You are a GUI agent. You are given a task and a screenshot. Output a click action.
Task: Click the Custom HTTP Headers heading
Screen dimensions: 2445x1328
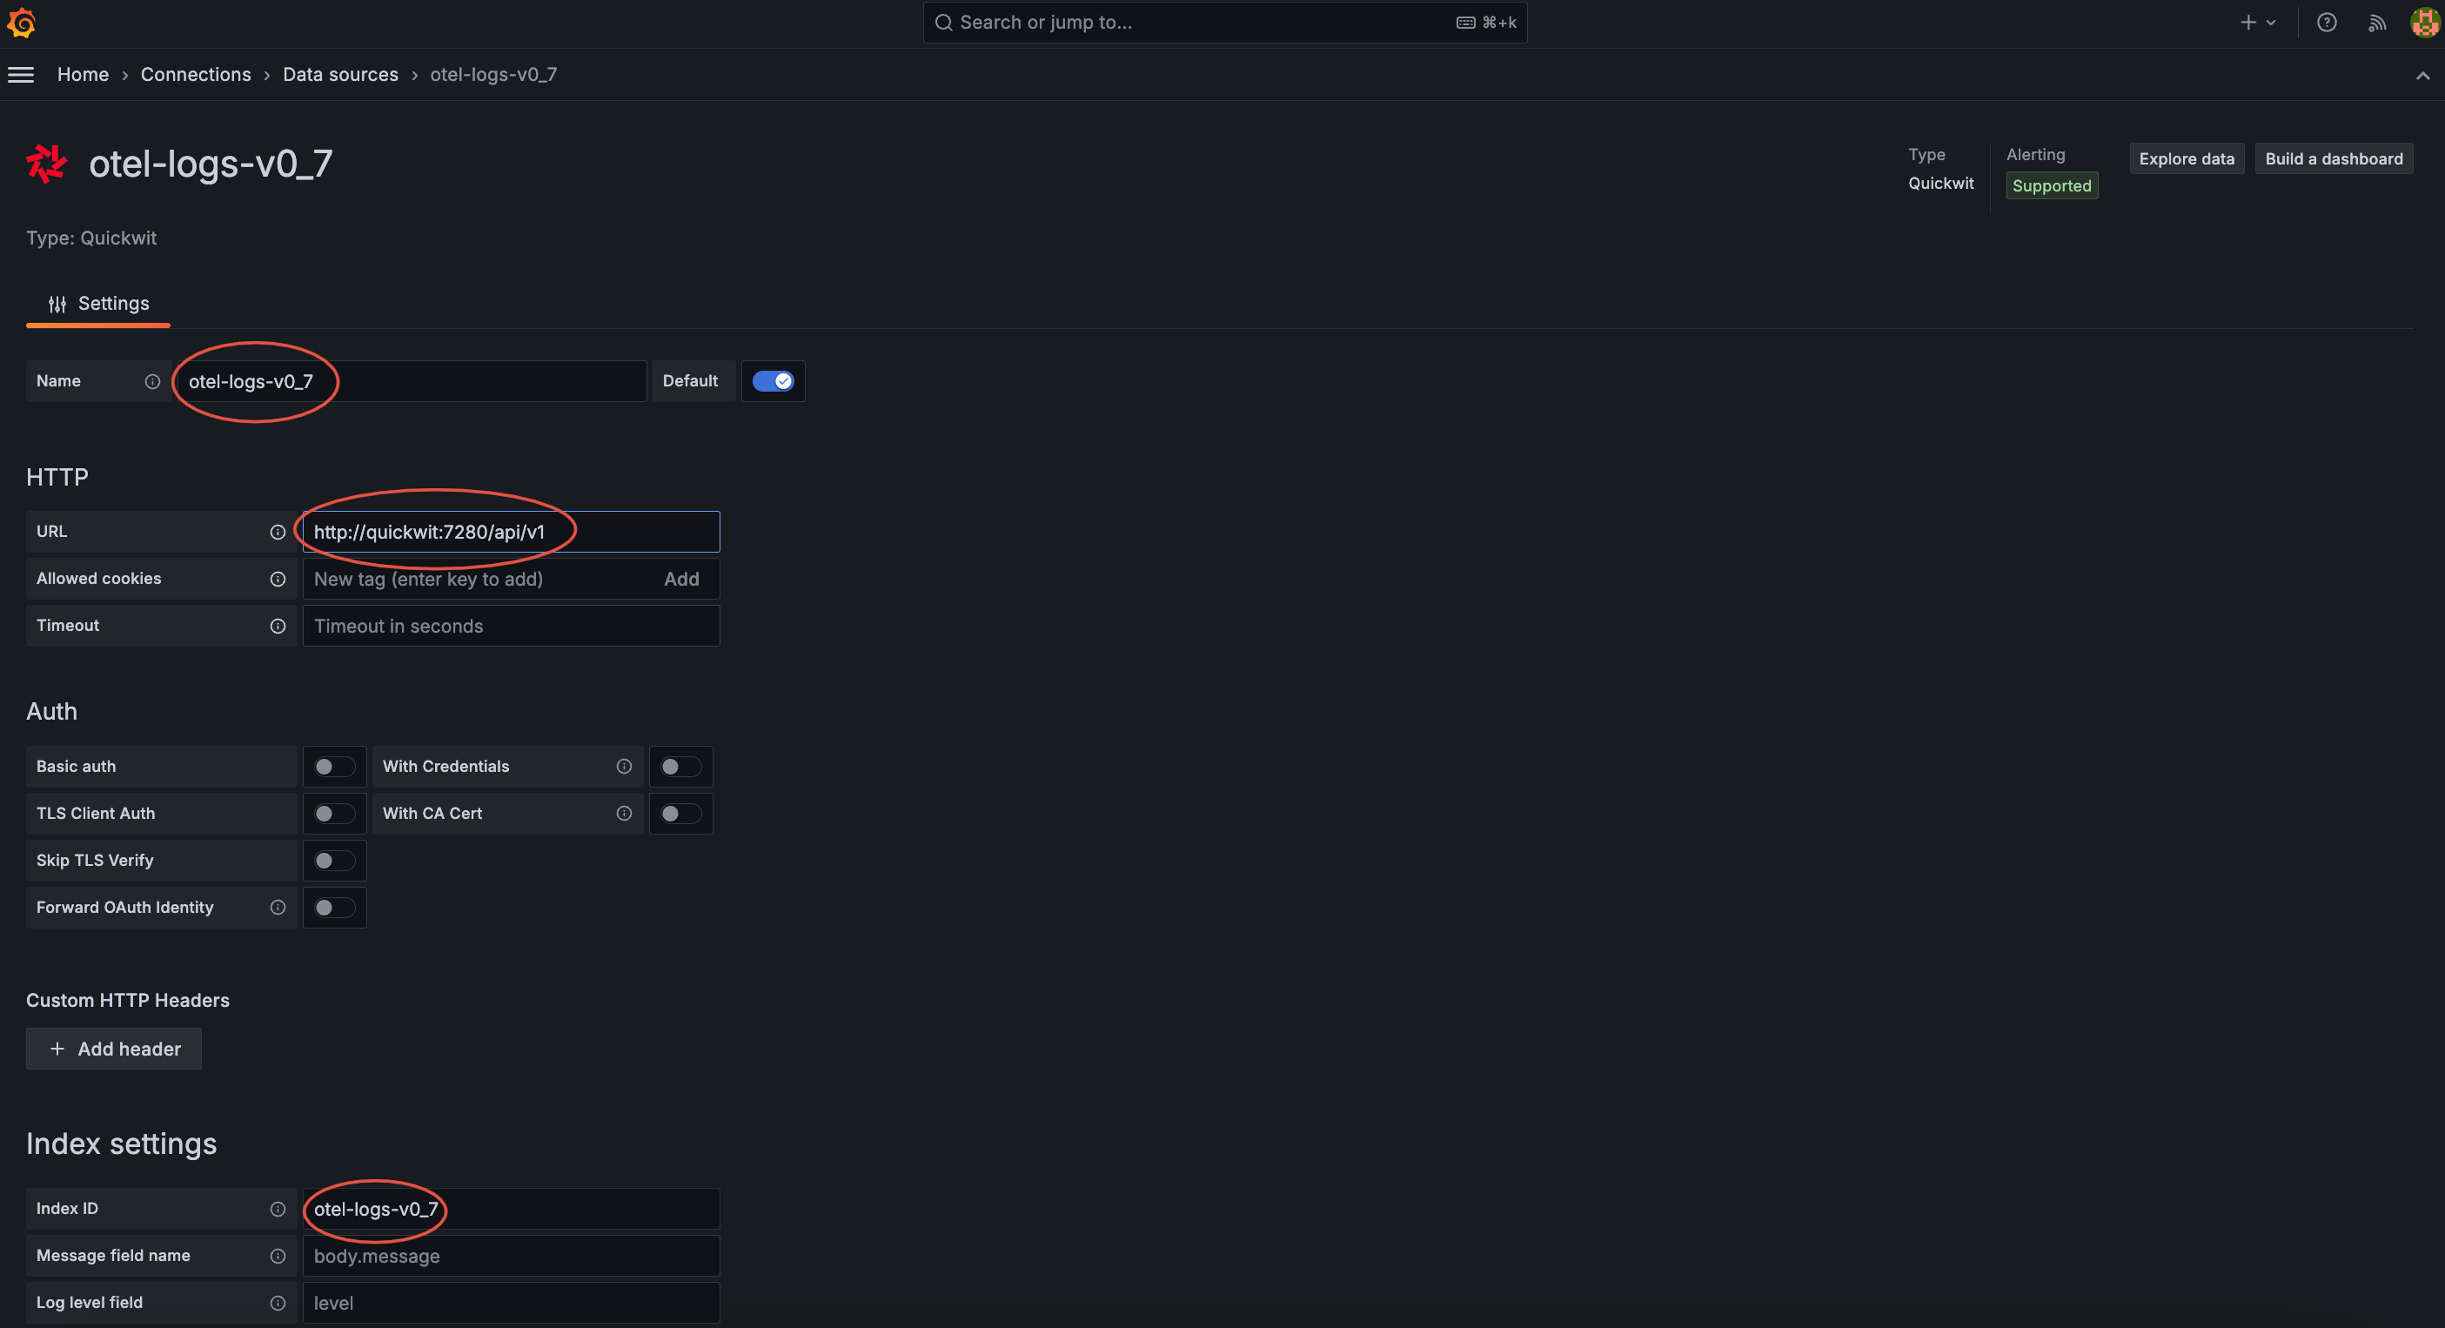pos(128,1001)
